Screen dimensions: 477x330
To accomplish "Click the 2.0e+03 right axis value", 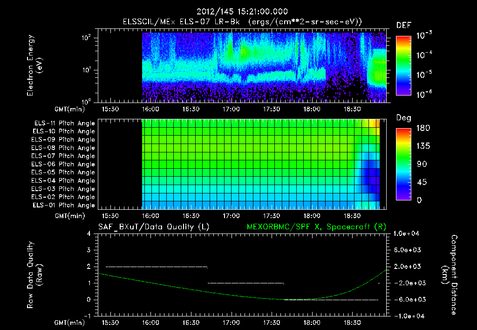I will [x=408, y=267].
